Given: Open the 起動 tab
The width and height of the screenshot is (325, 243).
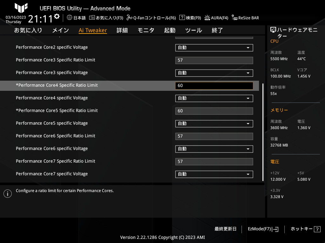Looking at the screenshot, I should coord(170,30).
